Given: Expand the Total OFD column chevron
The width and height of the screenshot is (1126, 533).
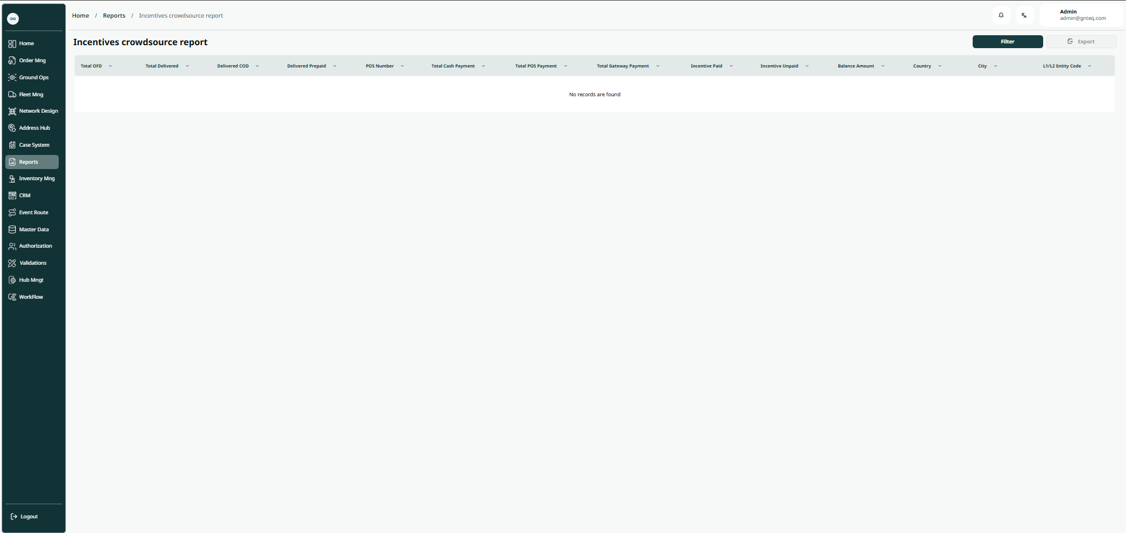Looking at the screenshot, I should (x=110, y=66).
